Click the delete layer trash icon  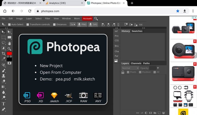pos(163,113)
